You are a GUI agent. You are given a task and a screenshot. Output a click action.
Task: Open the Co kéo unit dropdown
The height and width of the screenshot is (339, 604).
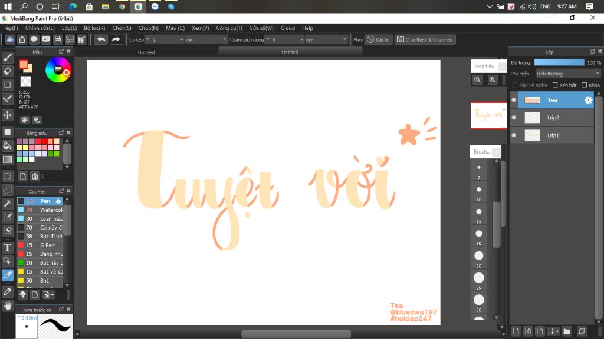[x=206, y=39]
